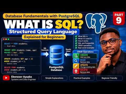Click the INSERT INTO students (name, age) line
The image size is (126, 94).
20,50
